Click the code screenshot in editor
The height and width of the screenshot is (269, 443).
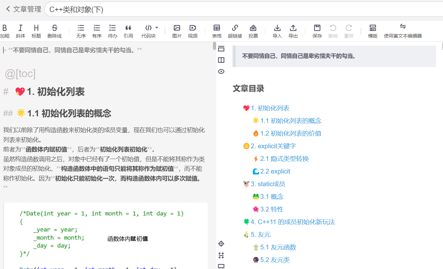pyautogui.click(x=106, y=236)
